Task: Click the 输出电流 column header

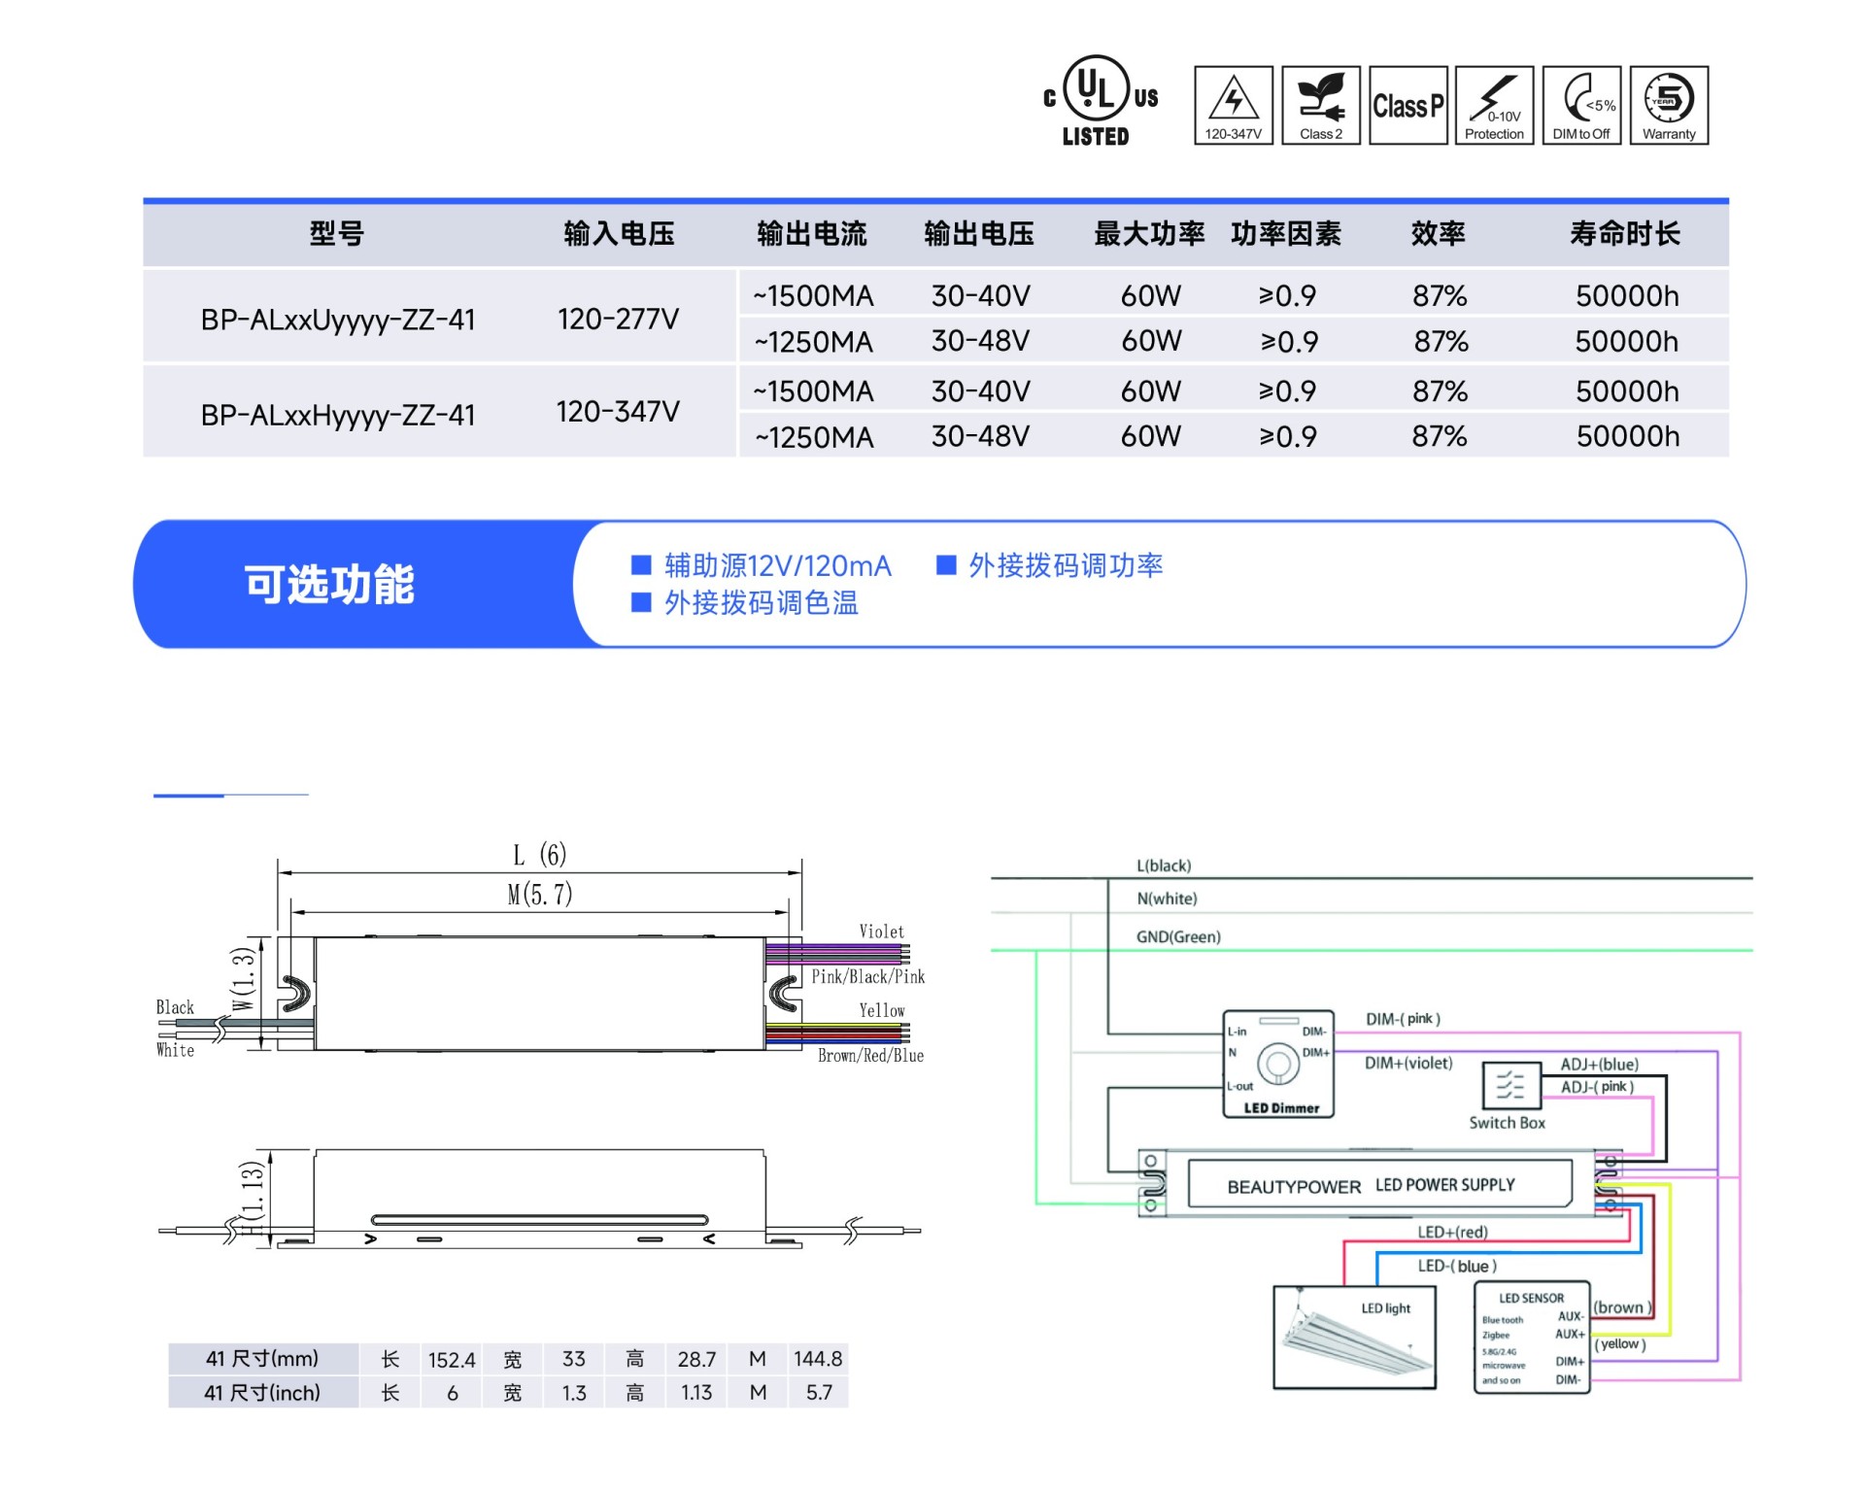Action: tap(812, 234)
